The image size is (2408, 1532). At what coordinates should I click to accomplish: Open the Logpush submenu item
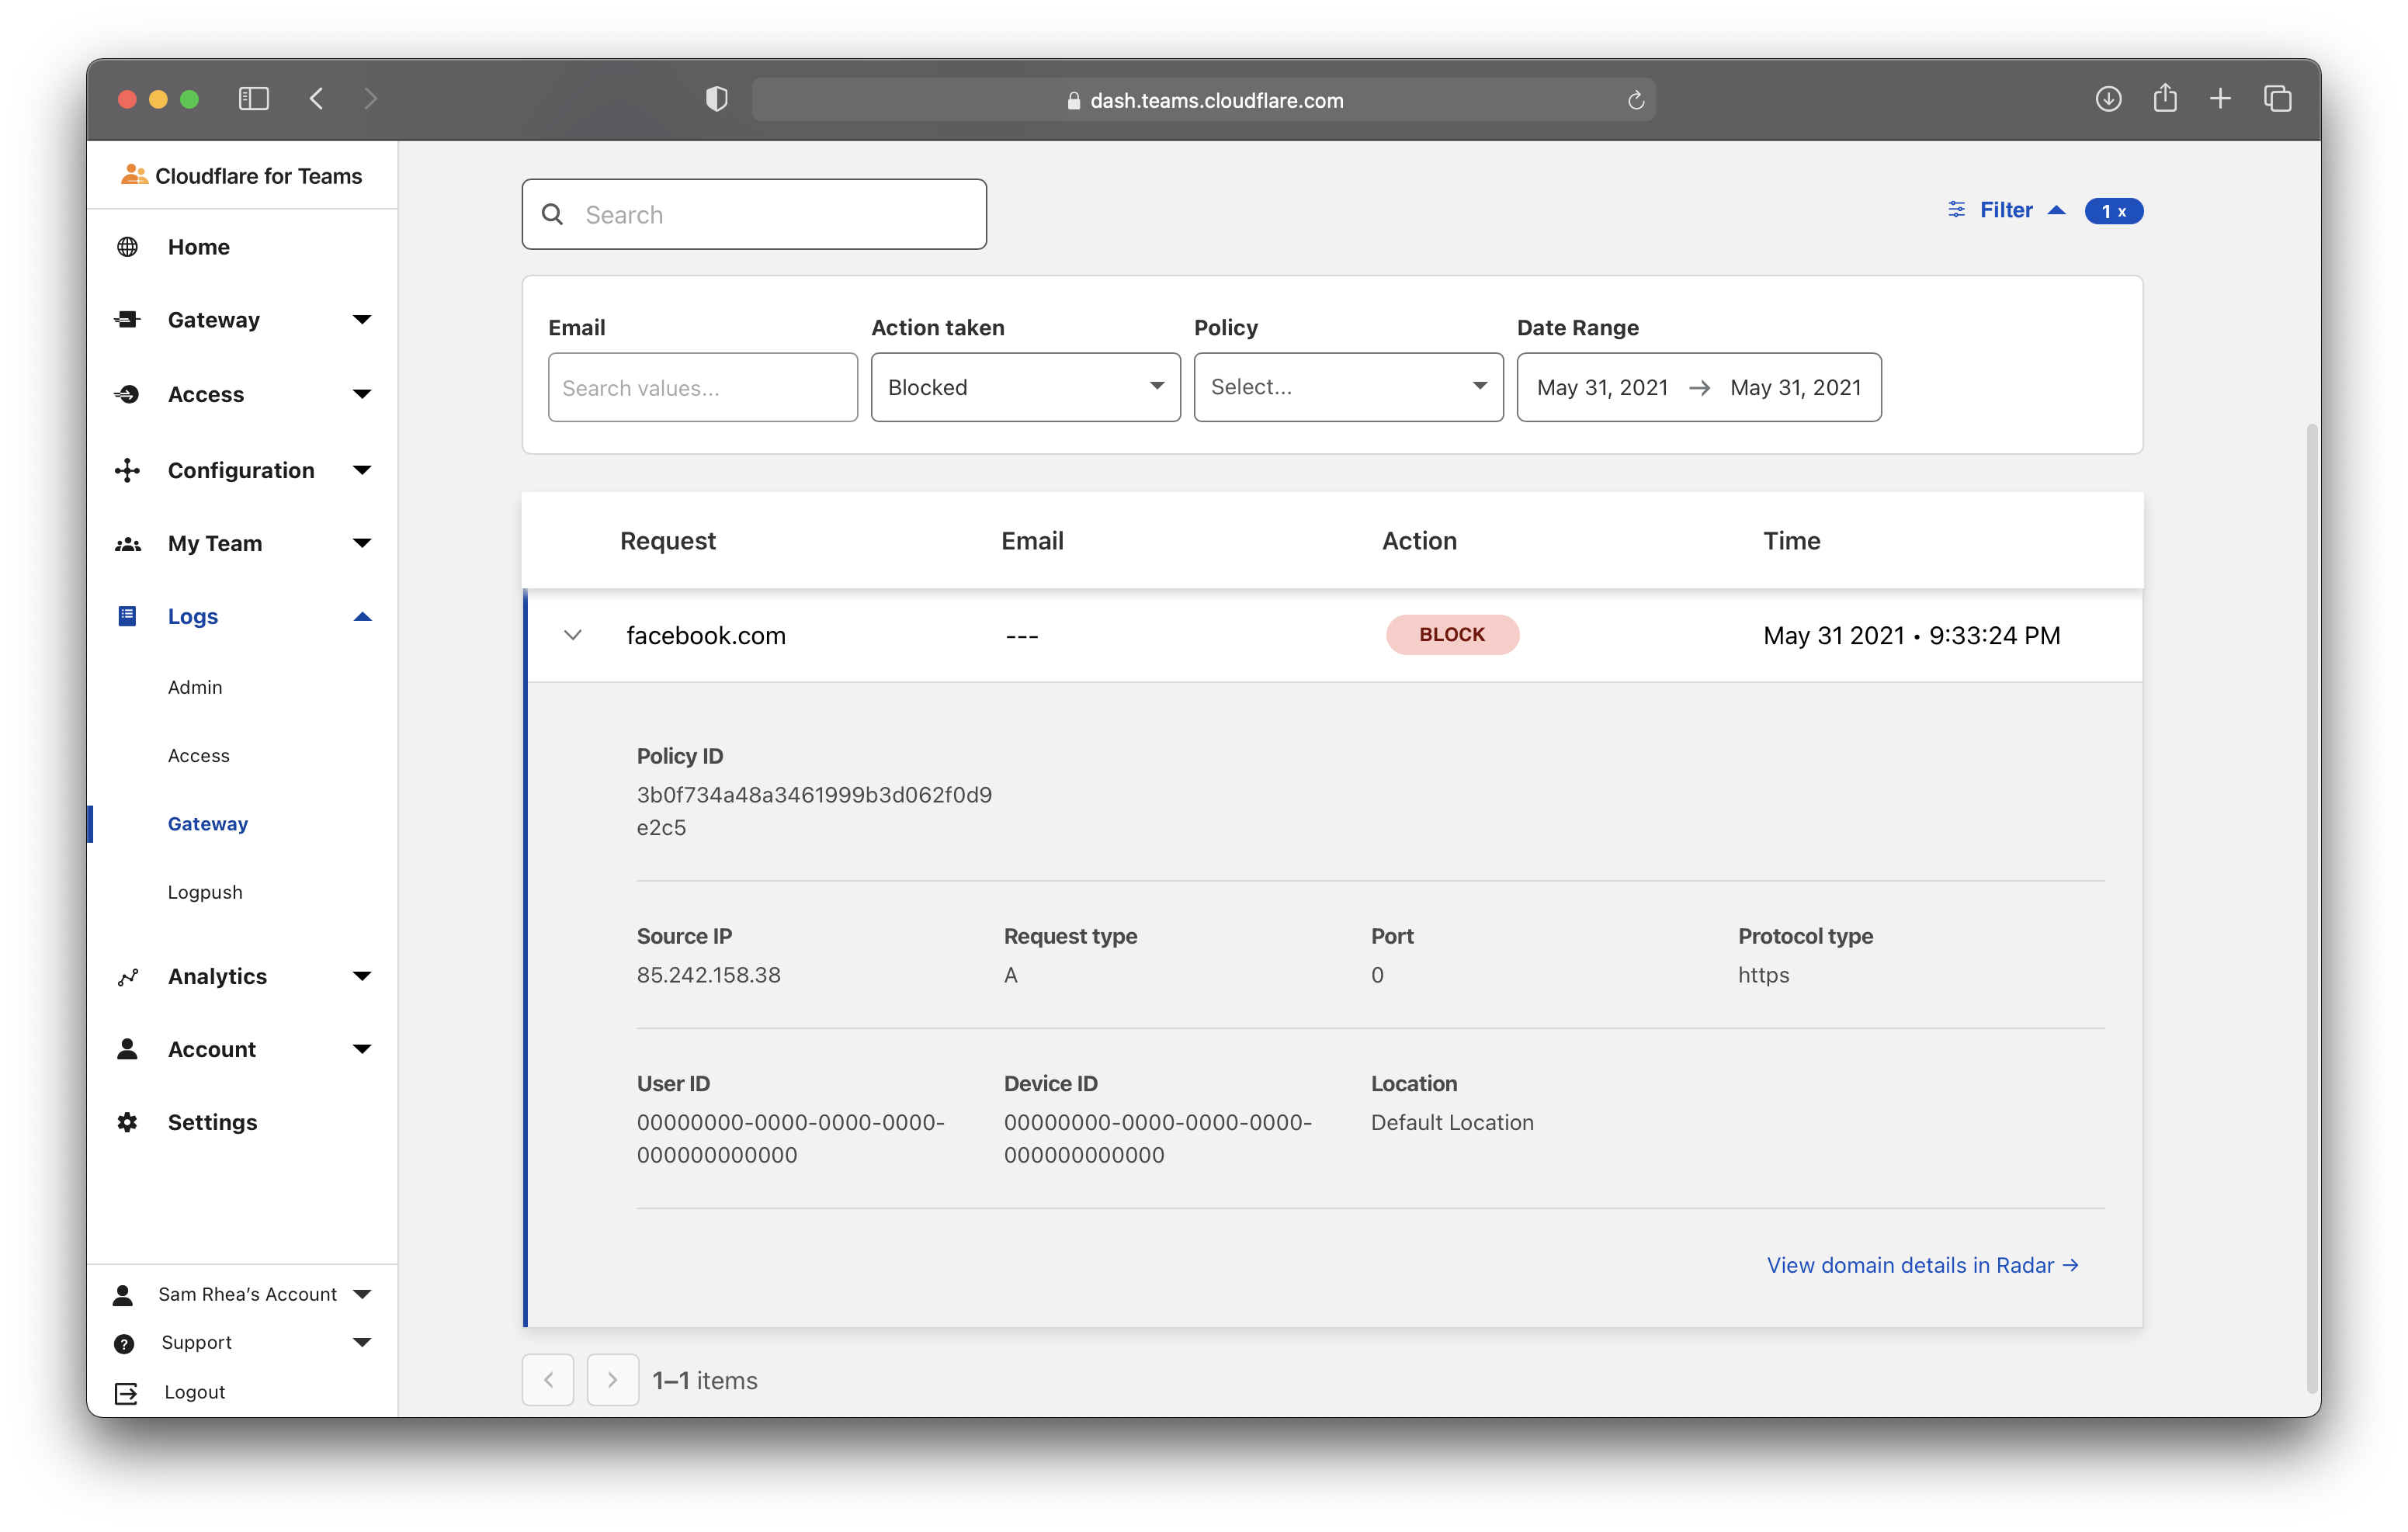205,892
